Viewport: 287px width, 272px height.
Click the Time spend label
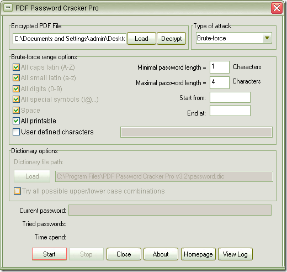50,237
